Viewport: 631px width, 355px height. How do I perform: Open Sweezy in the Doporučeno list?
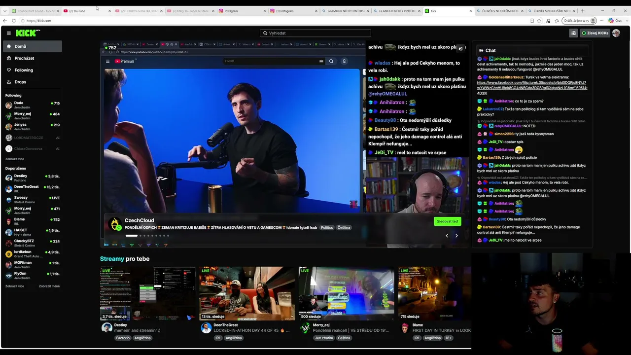pos(32,200)
